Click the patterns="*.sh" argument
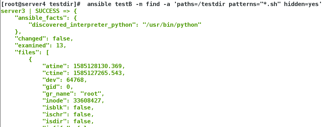This screenshot has height=127, width=331. pos(255,4)
